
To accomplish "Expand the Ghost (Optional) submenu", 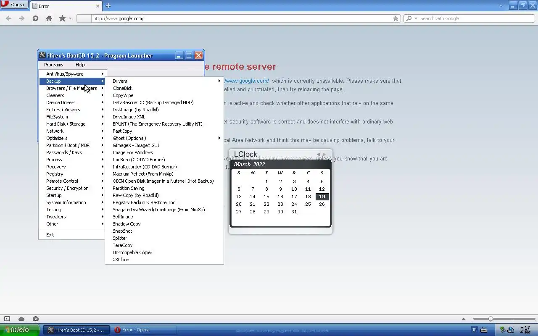I will point(164,138).
